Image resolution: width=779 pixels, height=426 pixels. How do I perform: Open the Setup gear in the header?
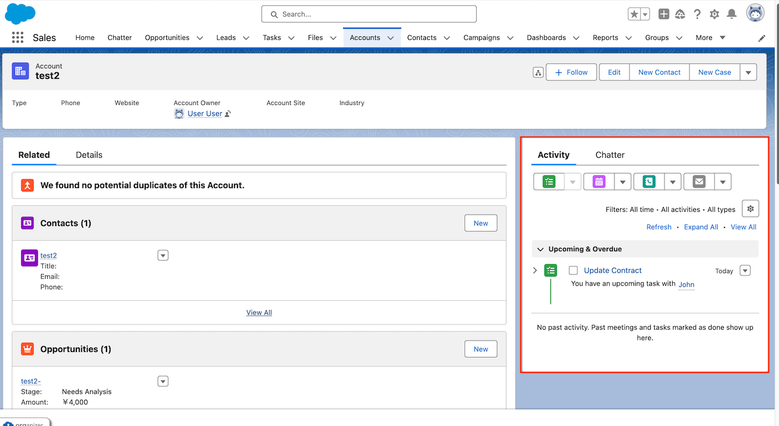pos(715,14)
